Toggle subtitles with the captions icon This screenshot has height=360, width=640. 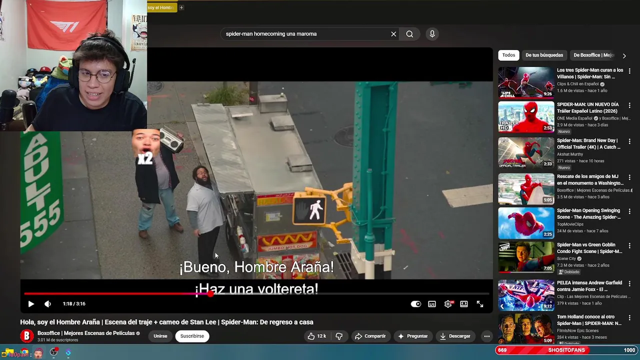(432, 304)
